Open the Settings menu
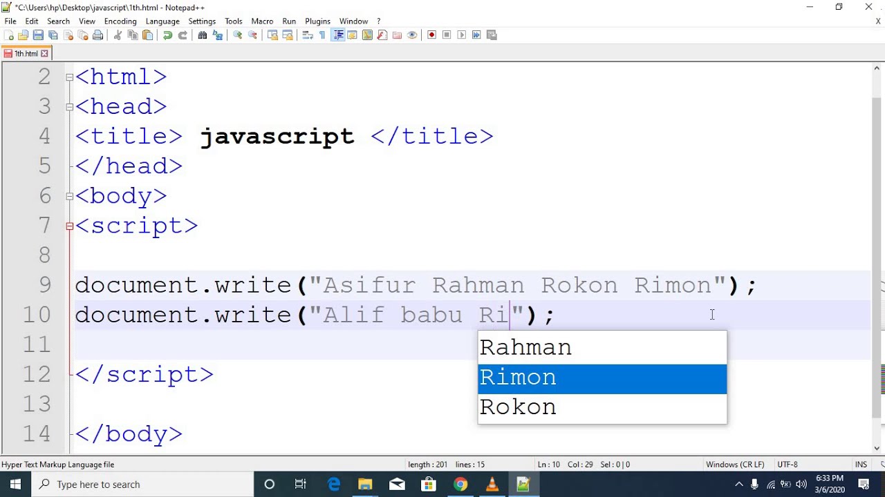885x497 pixels. tap(202, 21)
